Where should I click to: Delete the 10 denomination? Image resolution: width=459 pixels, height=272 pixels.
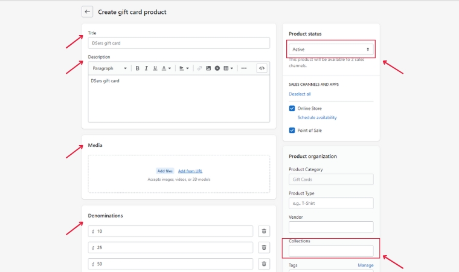pyautogui.click(x=264, y=232)
